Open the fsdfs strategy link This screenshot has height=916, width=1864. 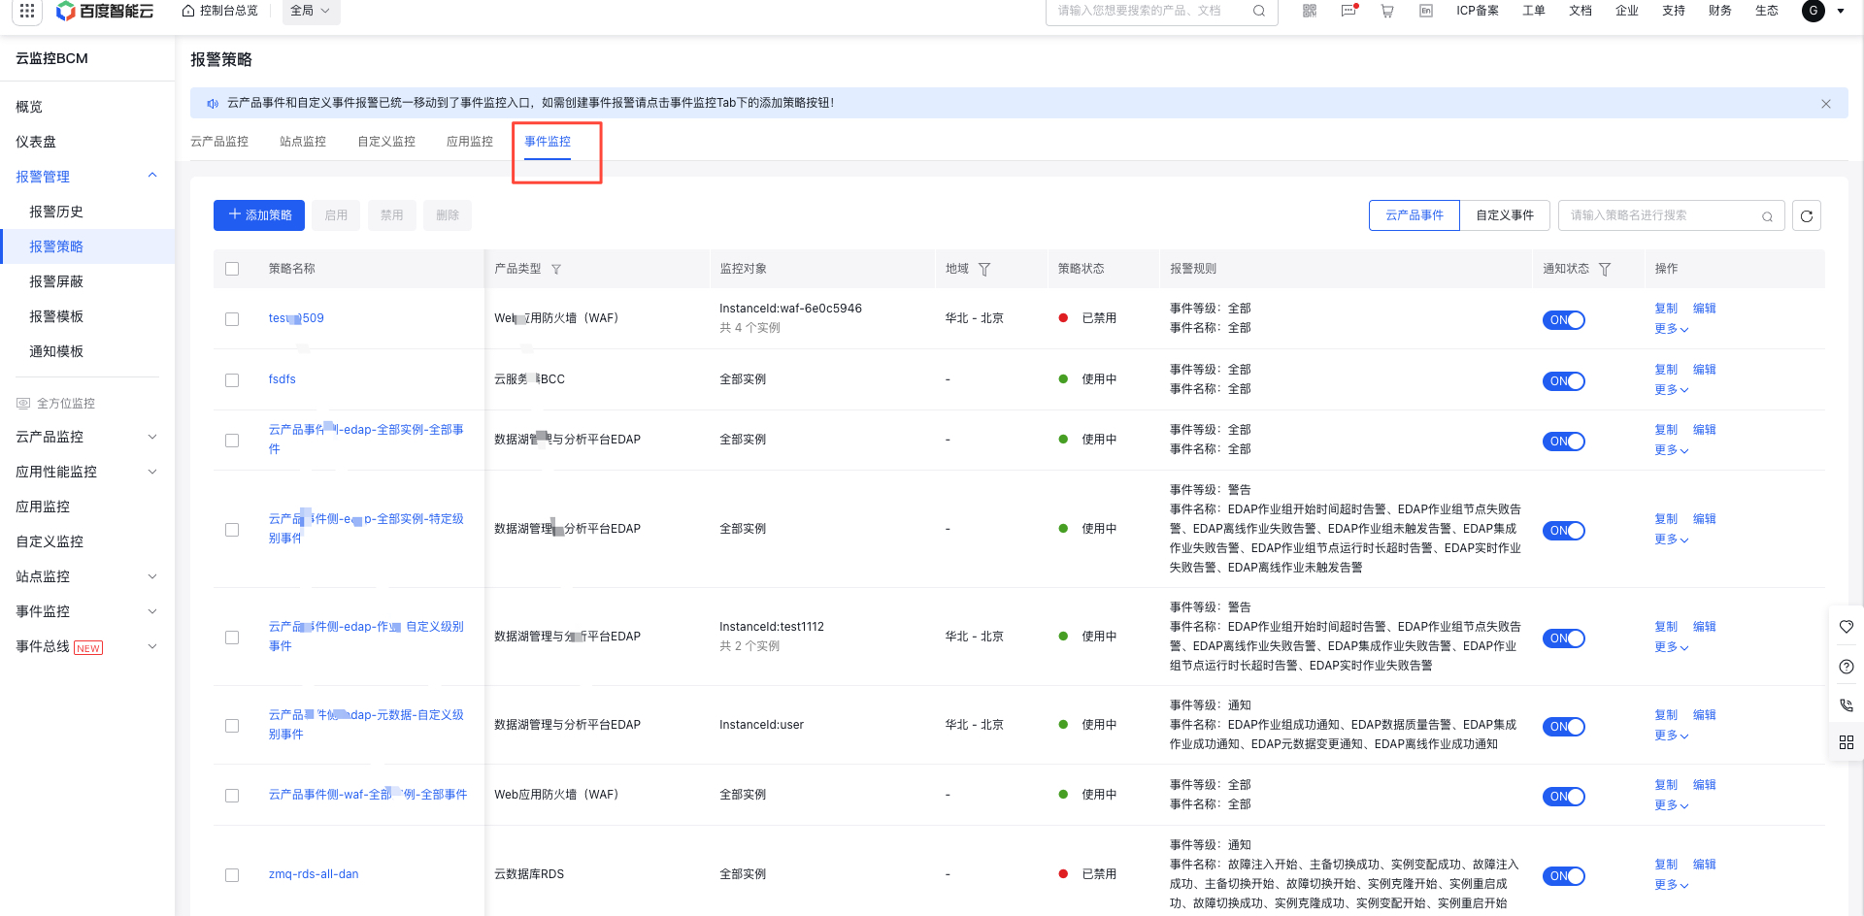click(283, 379)
